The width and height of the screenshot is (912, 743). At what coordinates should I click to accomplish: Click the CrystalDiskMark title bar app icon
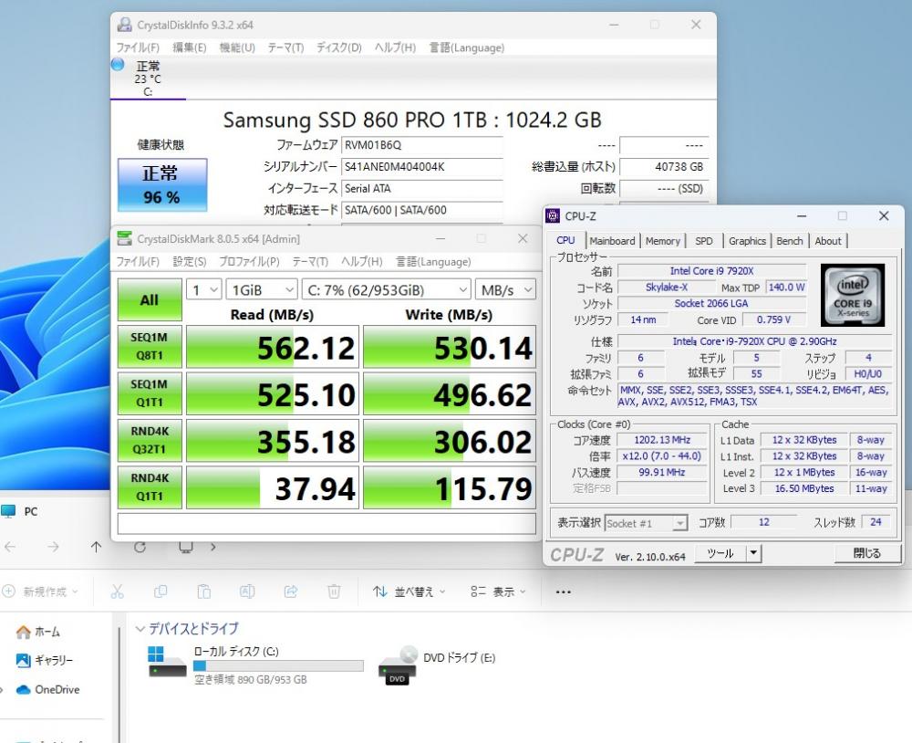click(x=124, y=238)
